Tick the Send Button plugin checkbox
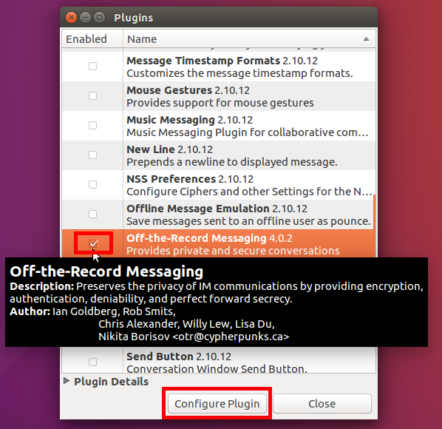Screen dimensions: 442x429 tap(92, 362)
